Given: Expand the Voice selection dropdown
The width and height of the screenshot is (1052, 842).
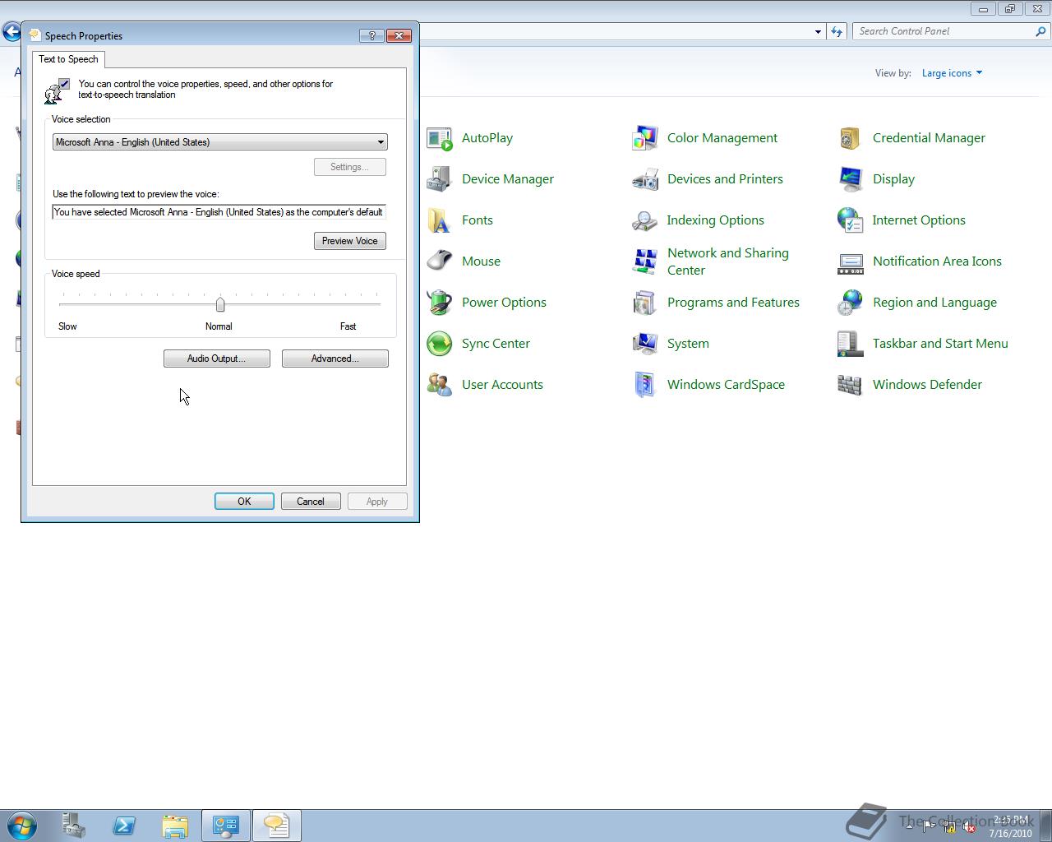Looking at the screenshot, I should (x=381, y=142).
